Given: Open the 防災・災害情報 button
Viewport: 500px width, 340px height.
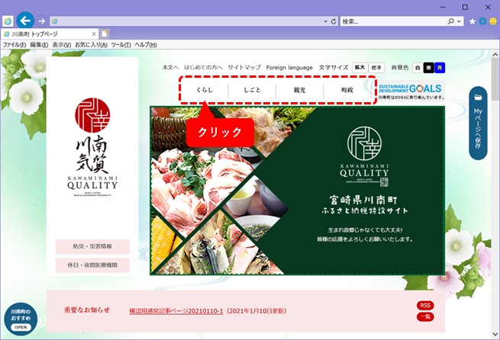Looking at the screenshot, I should point(92,246).
